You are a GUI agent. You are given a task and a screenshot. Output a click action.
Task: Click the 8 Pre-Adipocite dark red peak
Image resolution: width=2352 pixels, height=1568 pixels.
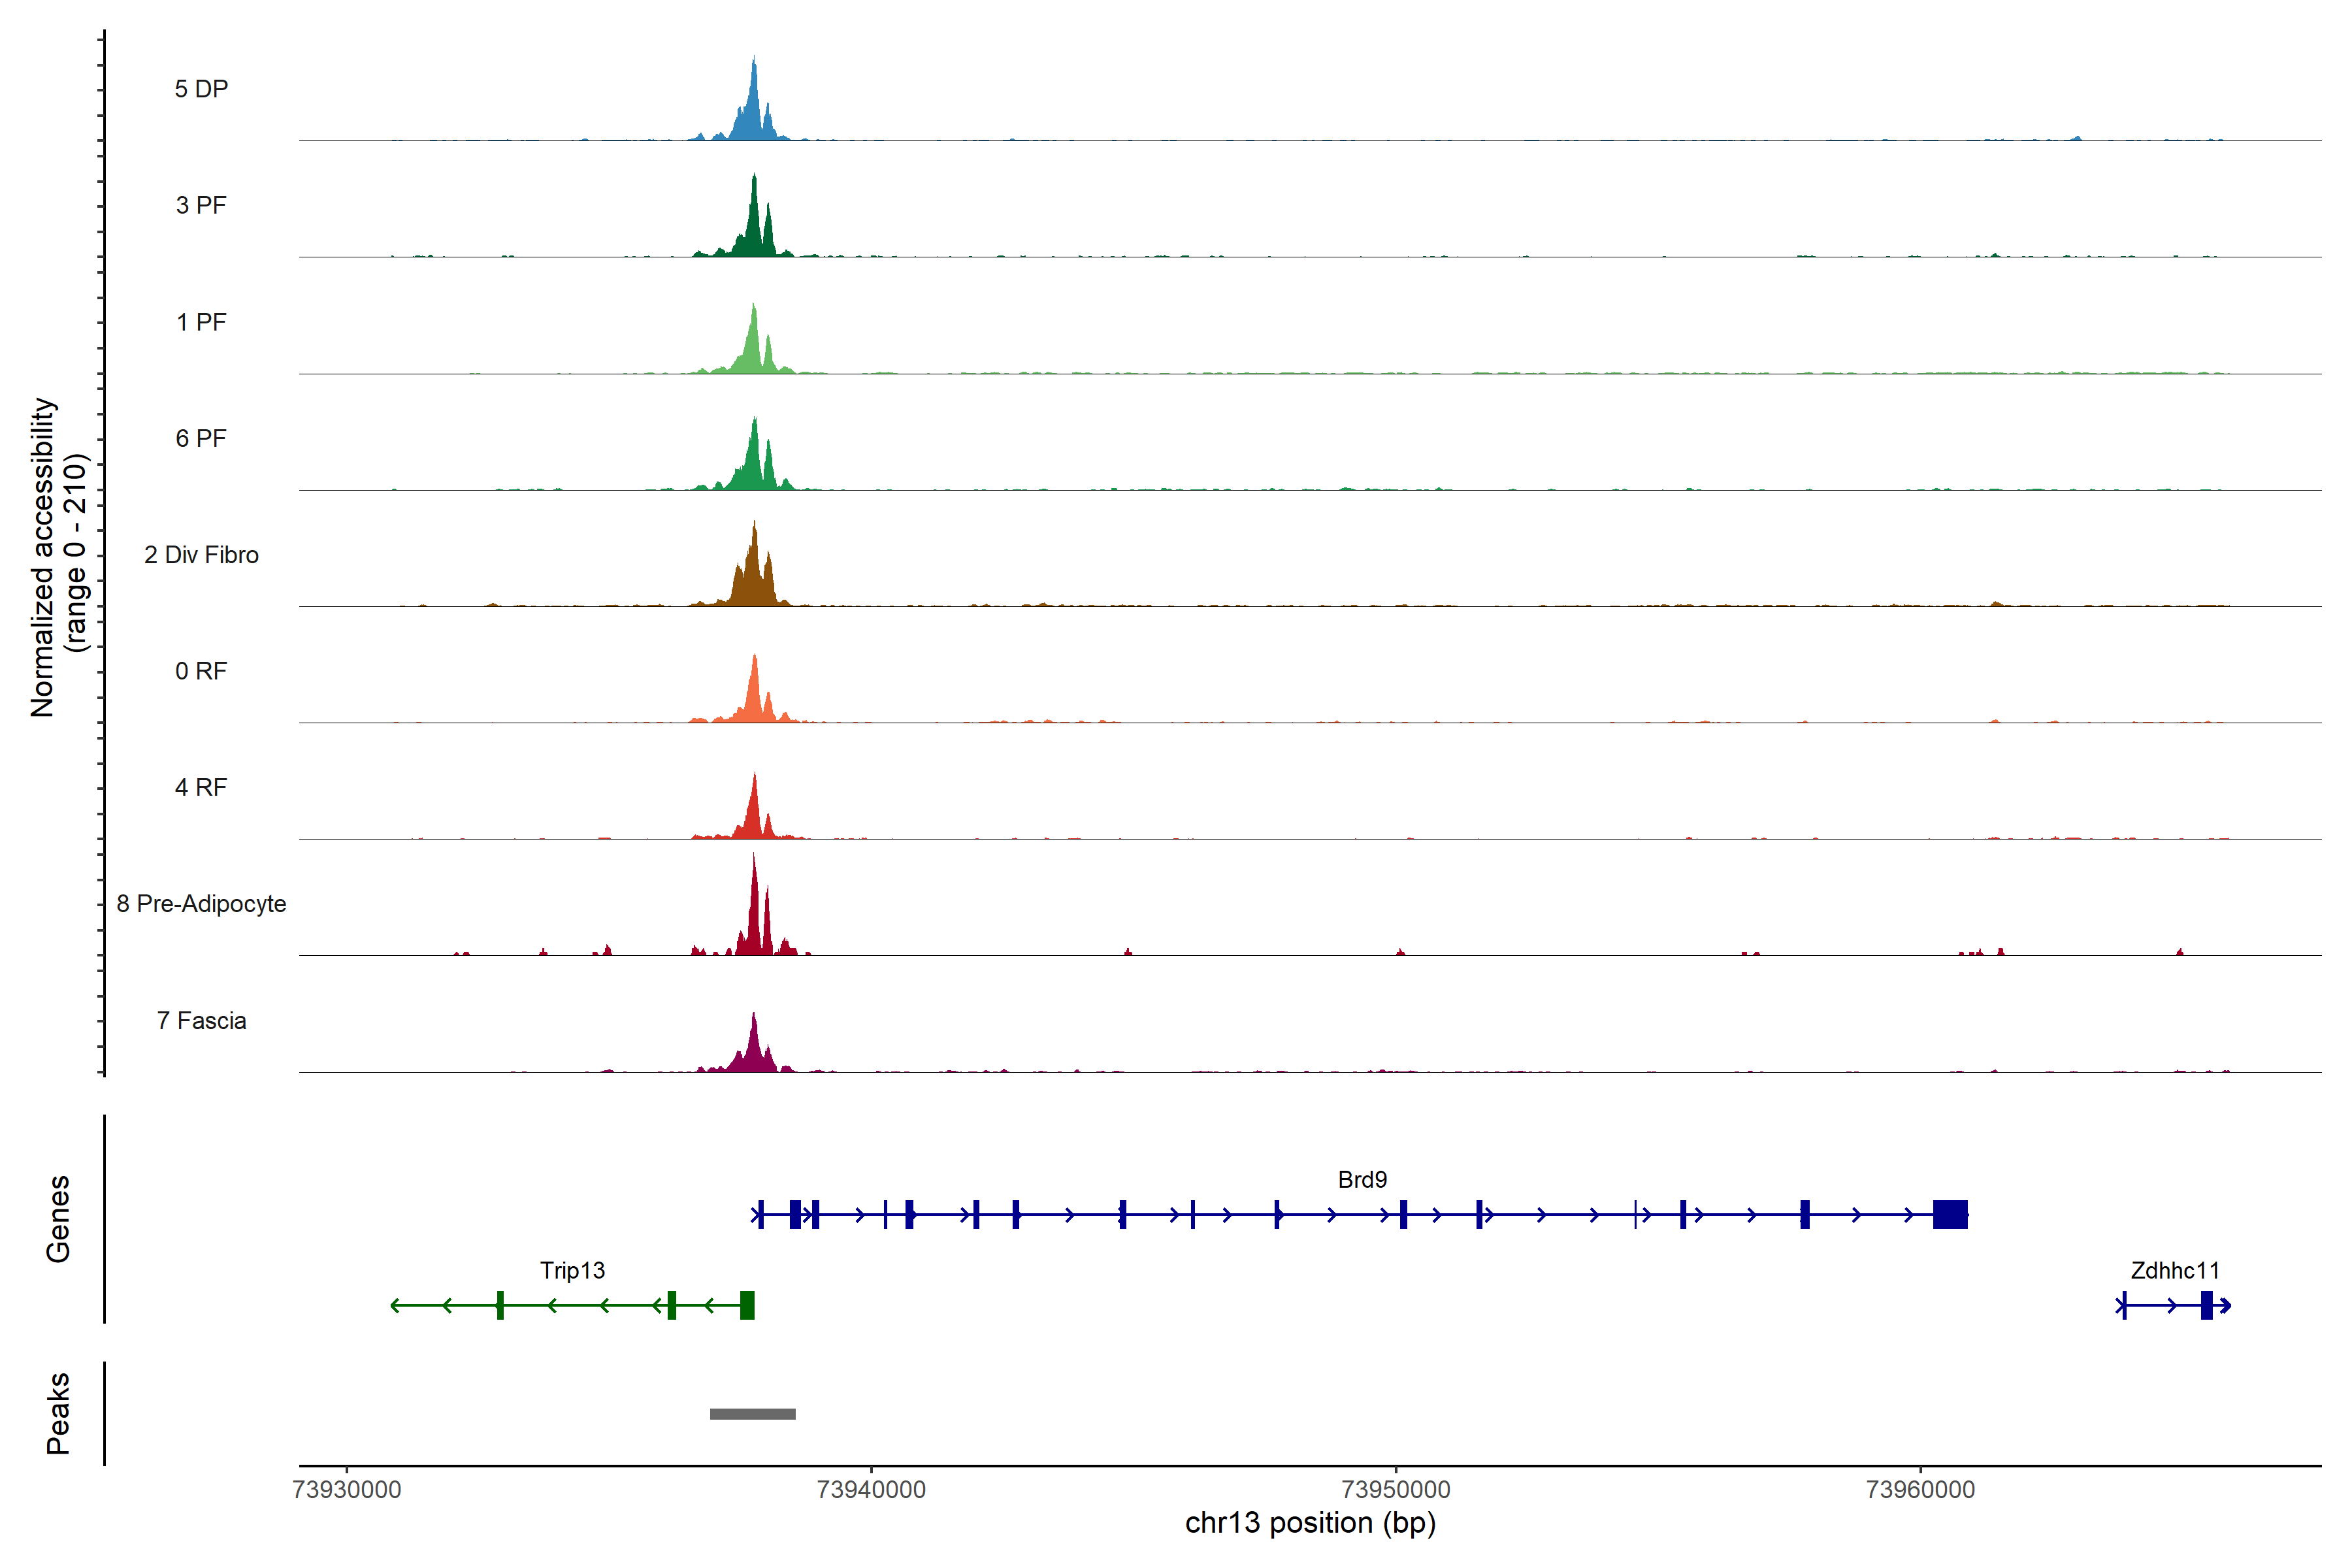pos(754,915)
